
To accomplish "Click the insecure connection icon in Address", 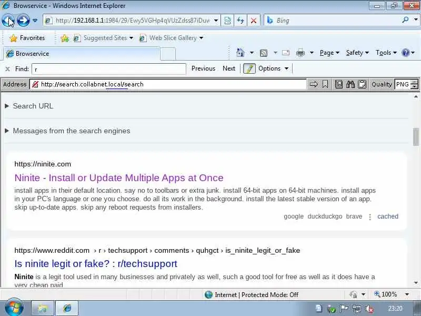I will 35,84.
